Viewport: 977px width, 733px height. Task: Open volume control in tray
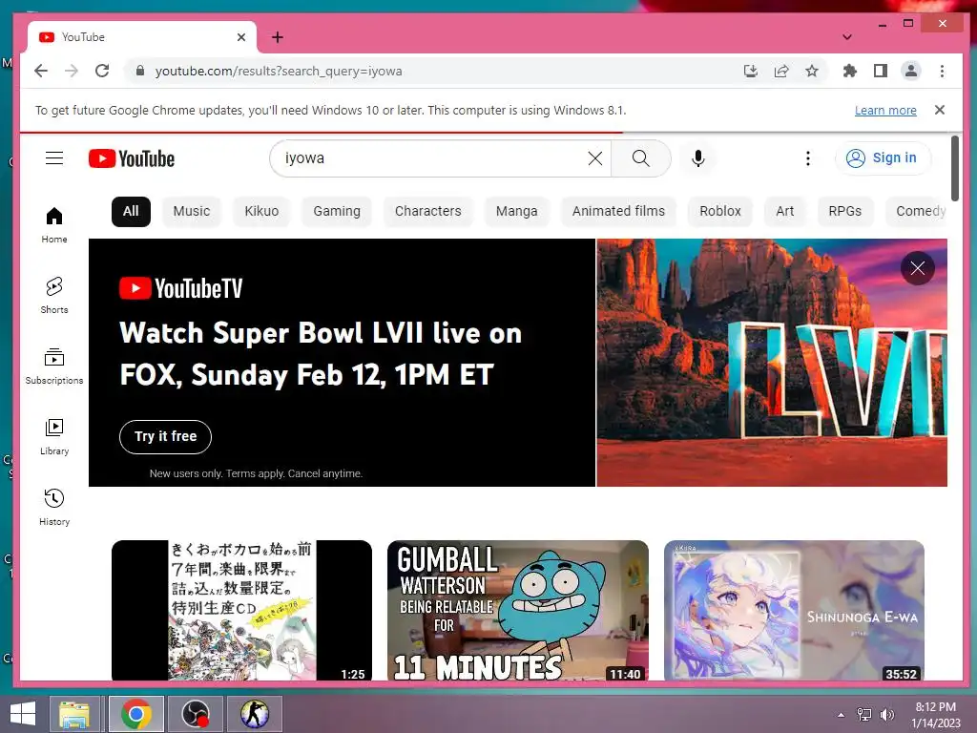click(886, 715)
